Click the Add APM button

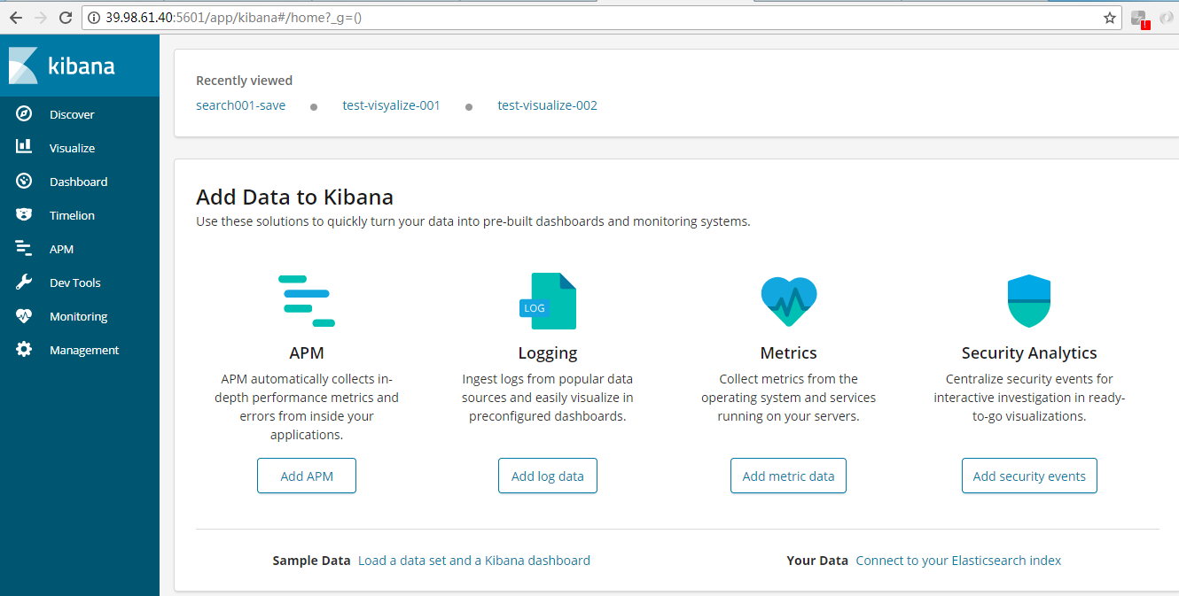pos(307,476)
